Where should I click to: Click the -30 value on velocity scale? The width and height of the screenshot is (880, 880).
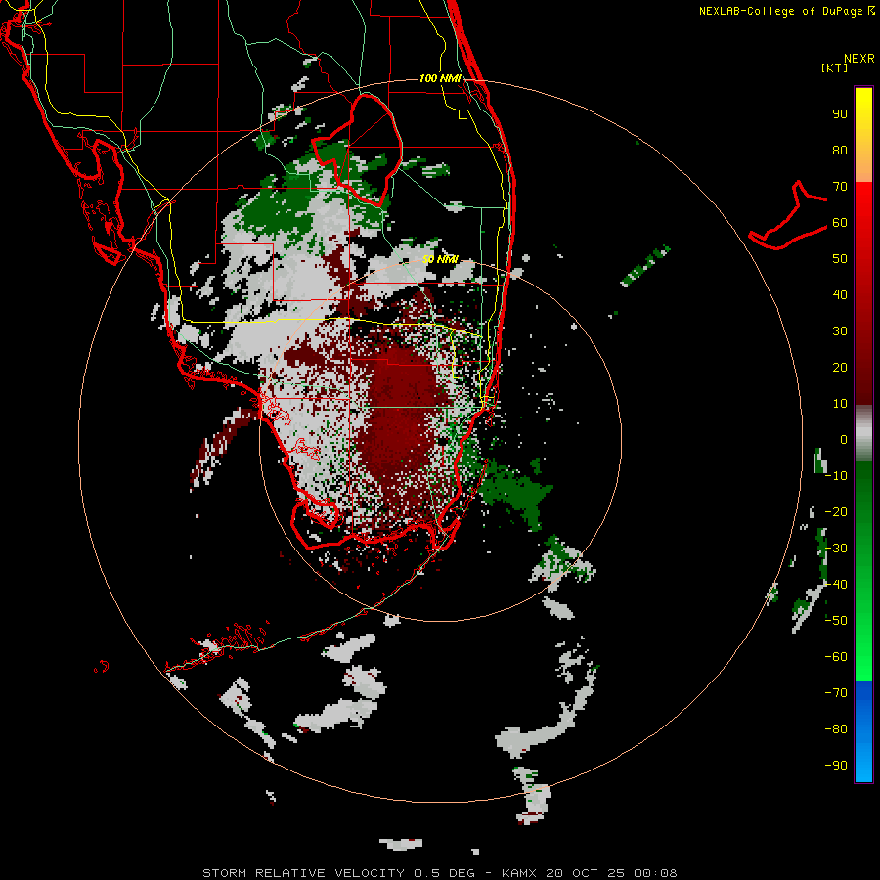(836, 549)
